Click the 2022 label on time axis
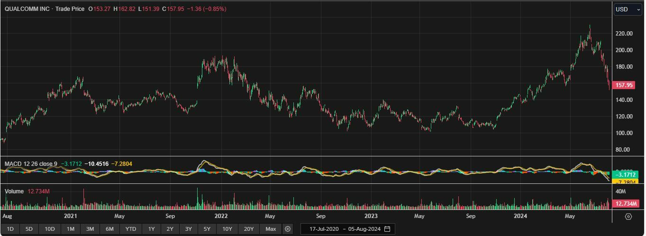646x236 pixels. [221, 216]
